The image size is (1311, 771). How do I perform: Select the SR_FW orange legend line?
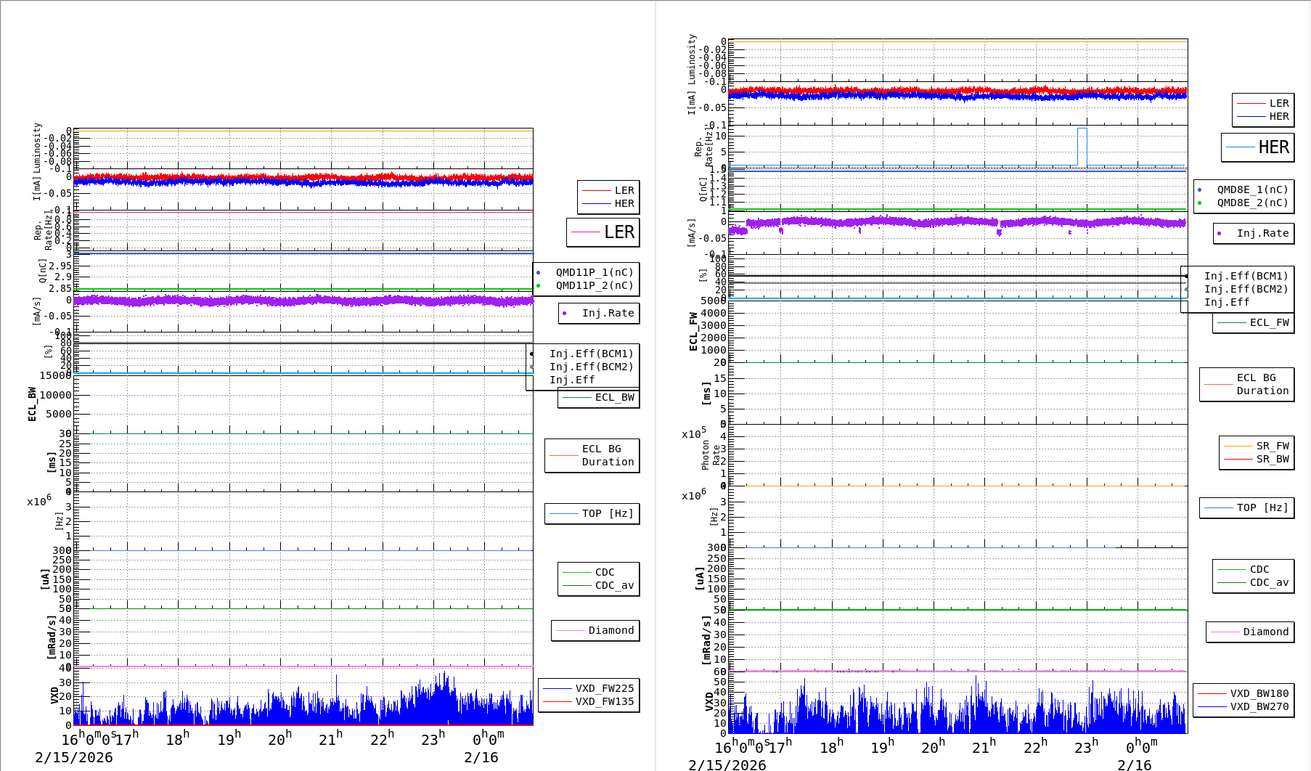1238,446
